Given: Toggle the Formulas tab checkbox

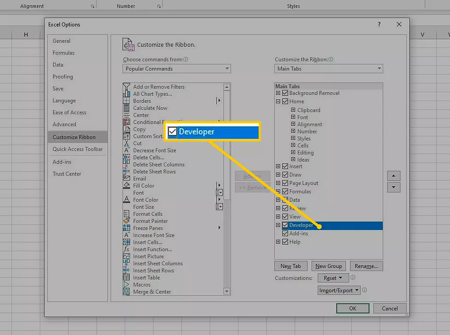Looking at the screenshot, I should point(285,191).
